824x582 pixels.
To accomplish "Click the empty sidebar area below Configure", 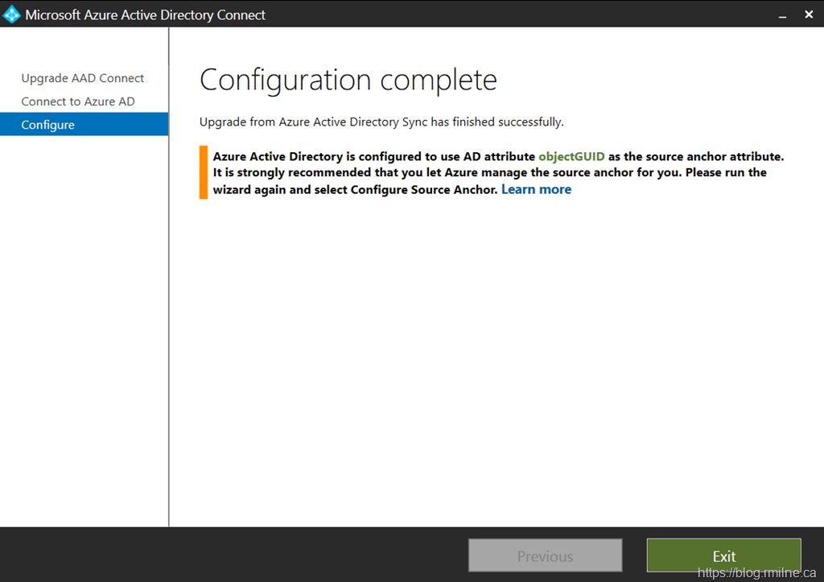I will [x=84, y=322].
